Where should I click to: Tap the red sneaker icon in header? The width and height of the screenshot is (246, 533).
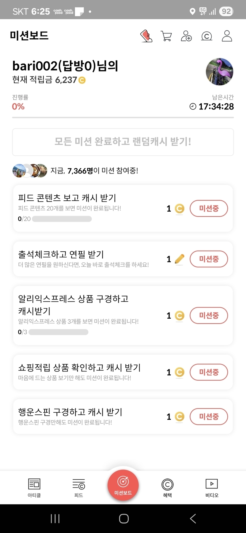pyautogui.click(x=146, y=36)
